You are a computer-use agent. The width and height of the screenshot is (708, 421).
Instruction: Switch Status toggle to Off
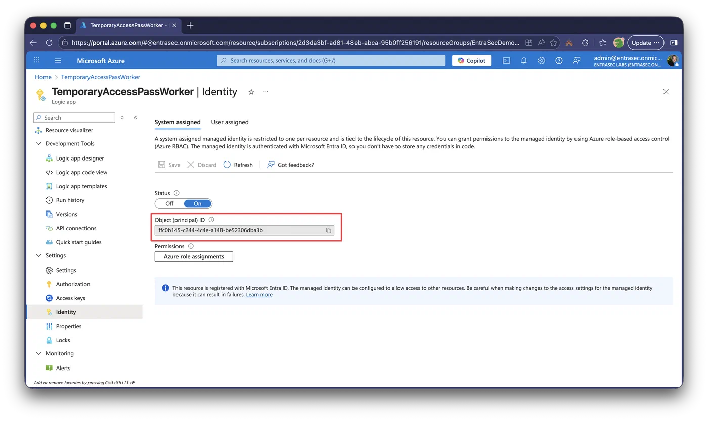pos(169,204)
